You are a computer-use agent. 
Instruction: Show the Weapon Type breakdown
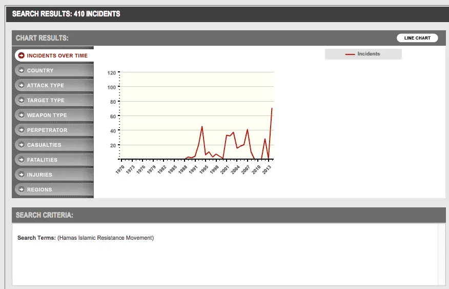point(47,115)
